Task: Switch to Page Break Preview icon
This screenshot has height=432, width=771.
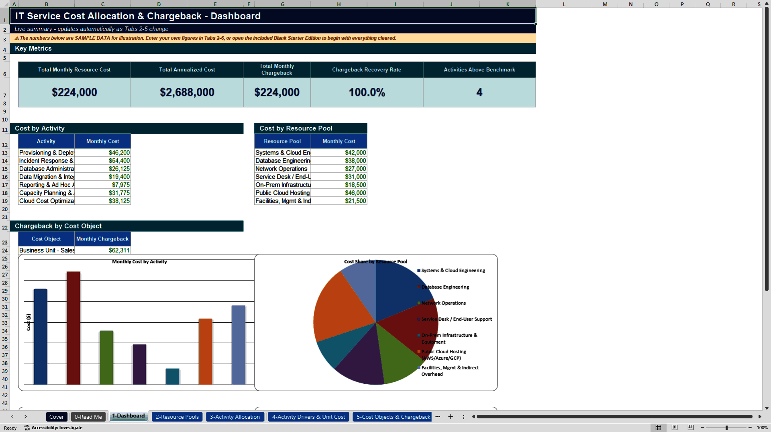Action: pos(691,428)
